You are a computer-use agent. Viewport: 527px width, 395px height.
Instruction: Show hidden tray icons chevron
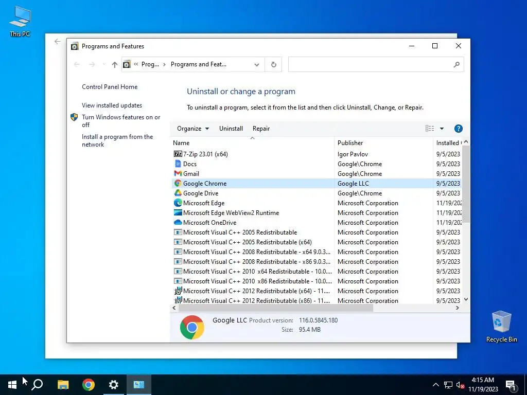coord(435,385)
